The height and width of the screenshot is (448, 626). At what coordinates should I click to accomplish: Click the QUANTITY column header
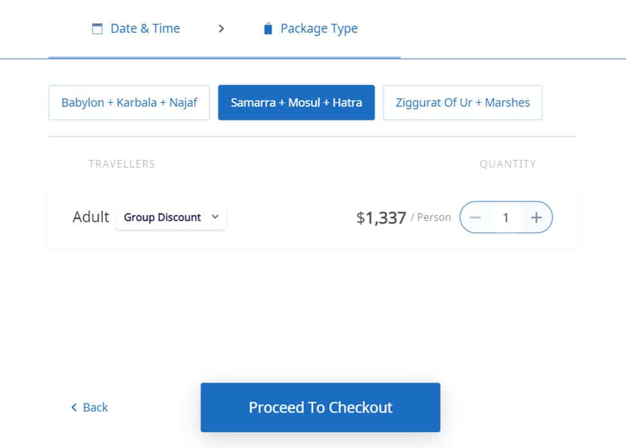pyautogui.click(x=508, y=164)
